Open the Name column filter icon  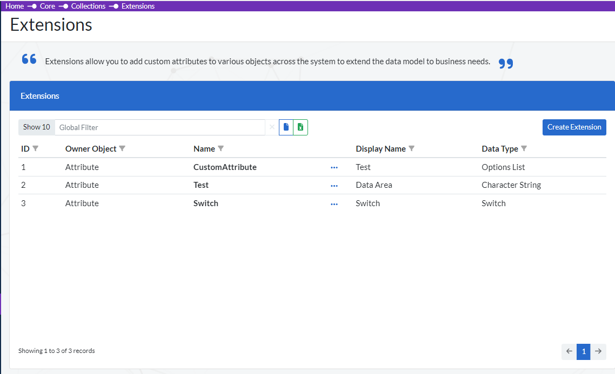pos(220,148)
